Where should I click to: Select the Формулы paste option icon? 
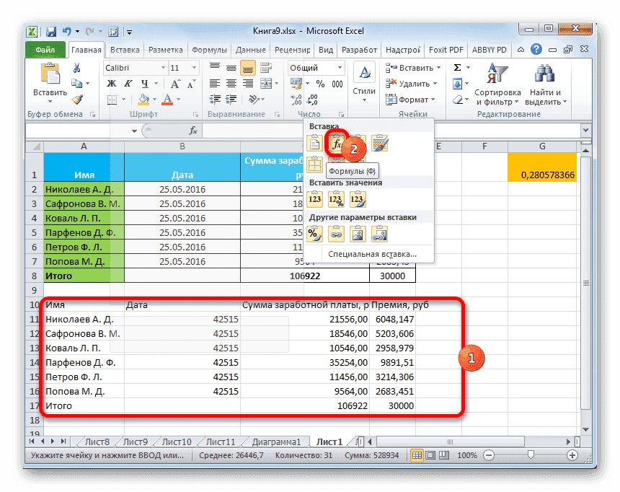336,143
